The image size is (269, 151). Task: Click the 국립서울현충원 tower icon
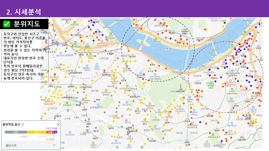180,86
